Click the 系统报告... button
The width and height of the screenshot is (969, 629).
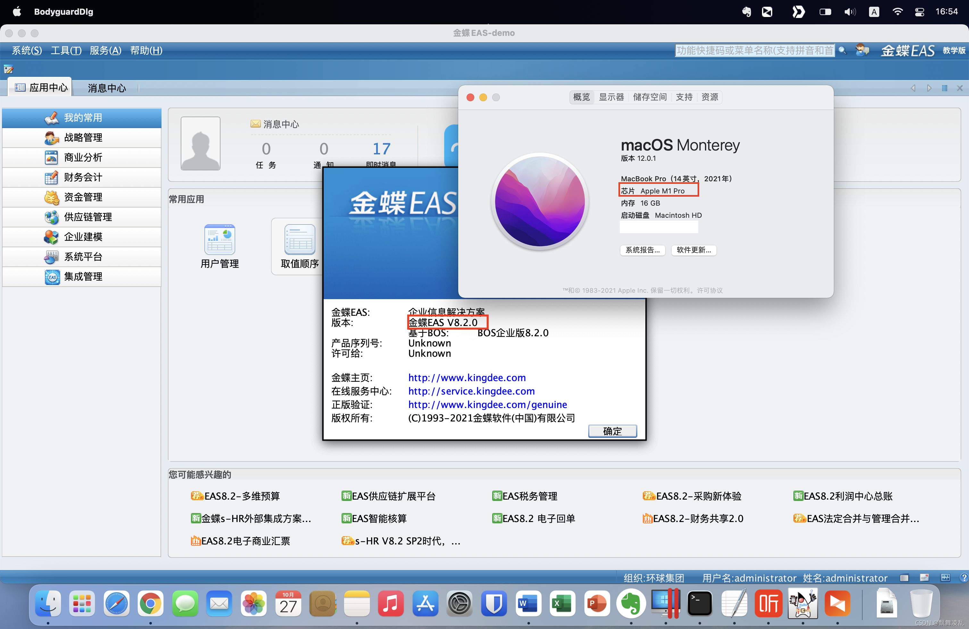642,250
